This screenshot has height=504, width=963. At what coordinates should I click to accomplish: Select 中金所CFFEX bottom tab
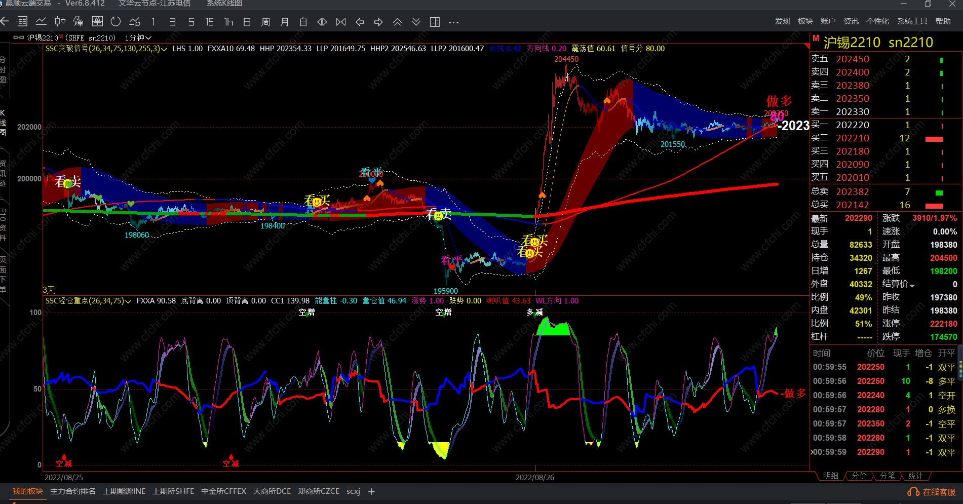point(223,491)
